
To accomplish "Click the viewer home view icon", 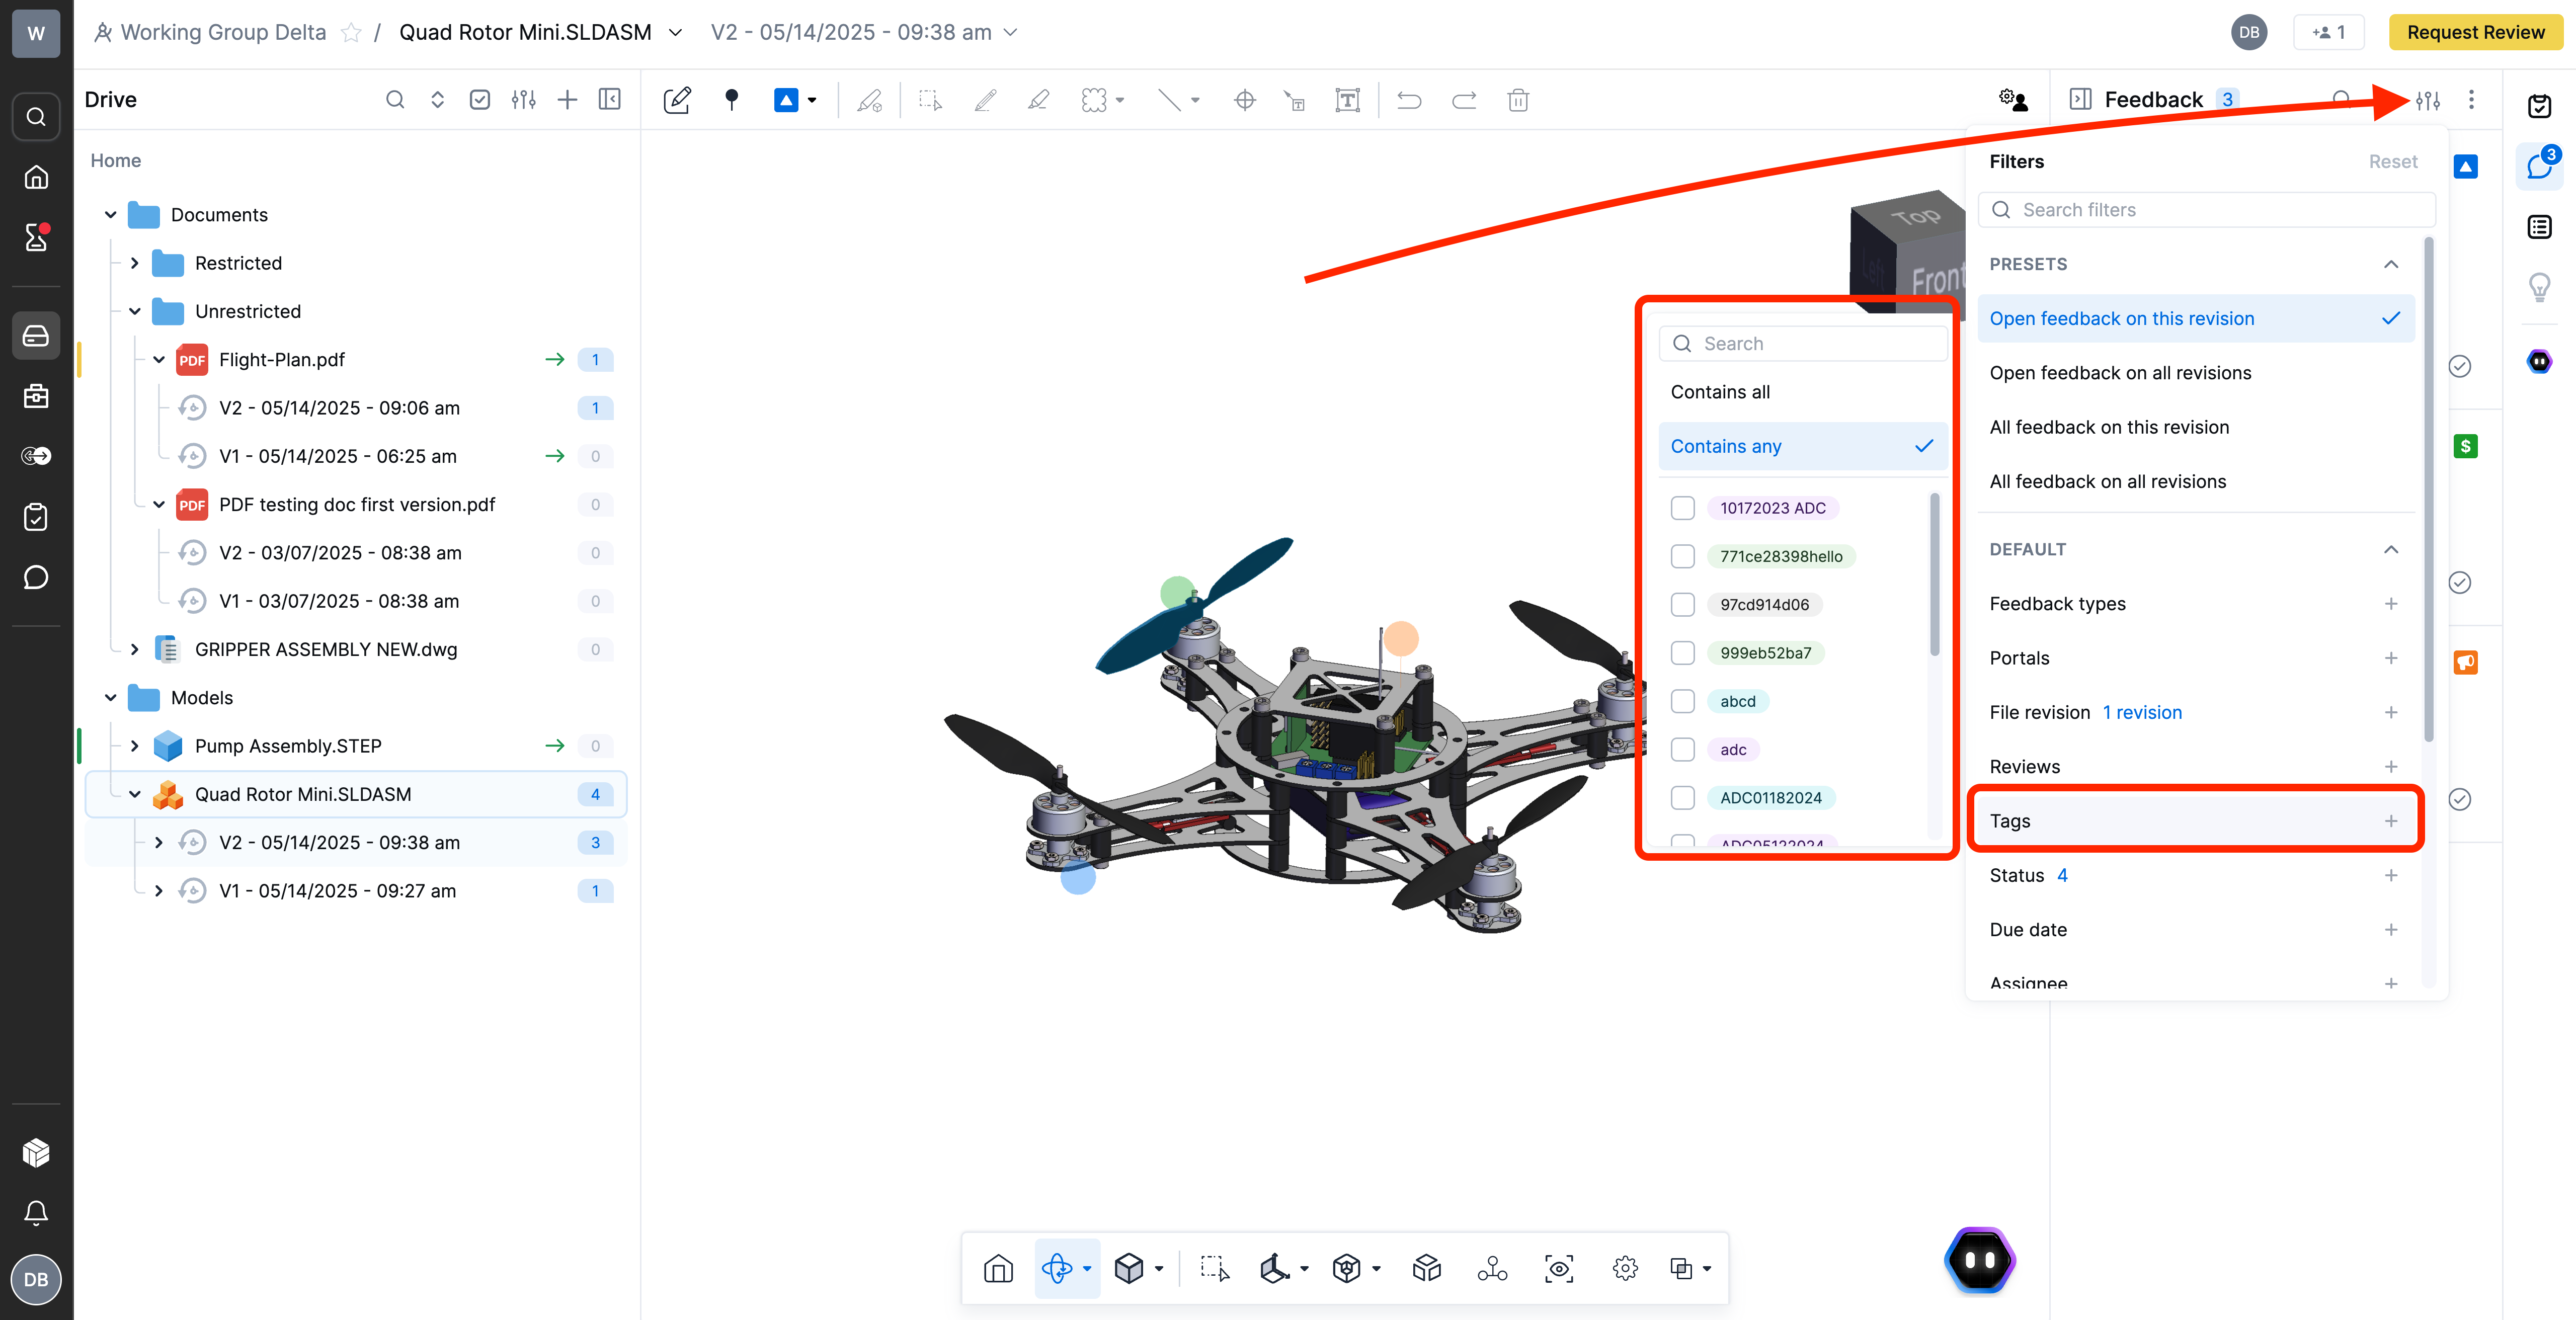I will pyautogui.click(x=998, y=1268).
